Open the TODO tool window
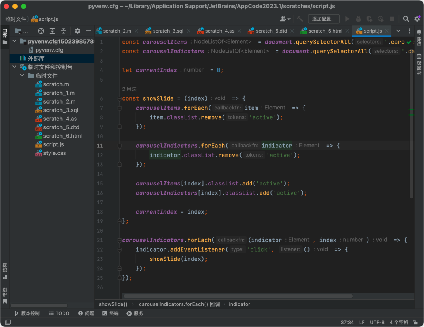424x327 pixels. tap(59, 313)
